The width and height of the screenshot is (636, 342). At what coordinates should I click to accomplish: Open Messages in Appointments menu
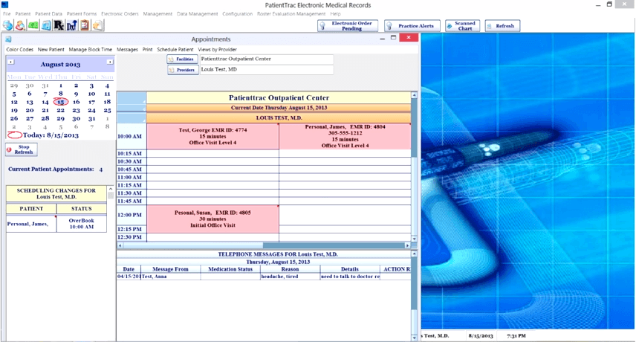[x=127, y=50]
